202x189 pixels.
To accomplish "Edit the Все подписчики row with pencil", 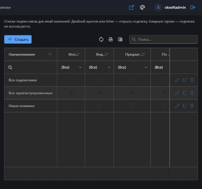I will click(x=177, y=80).
